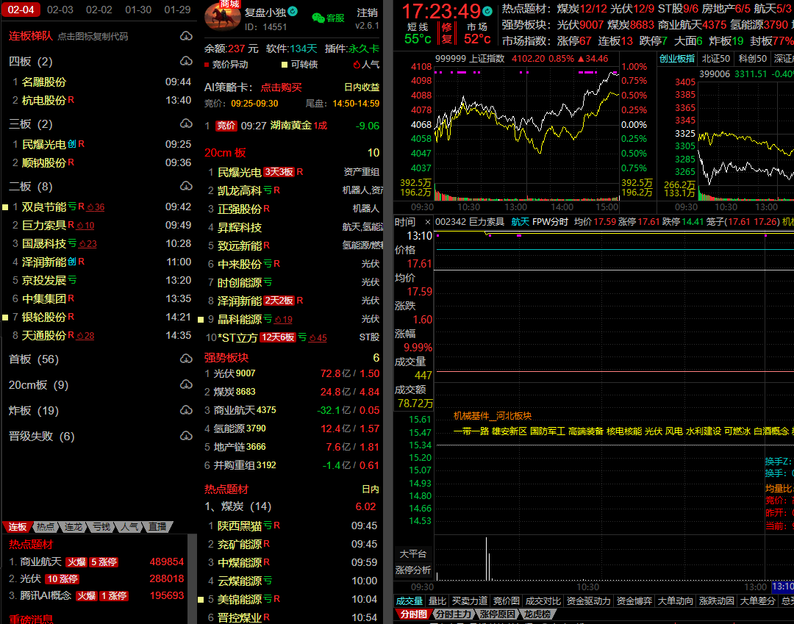The height and width of the screenshot is (624, 794).
Task: Open WeChat 客服 customer service icon
Action: pyautogui.click(x=318, y=18)
